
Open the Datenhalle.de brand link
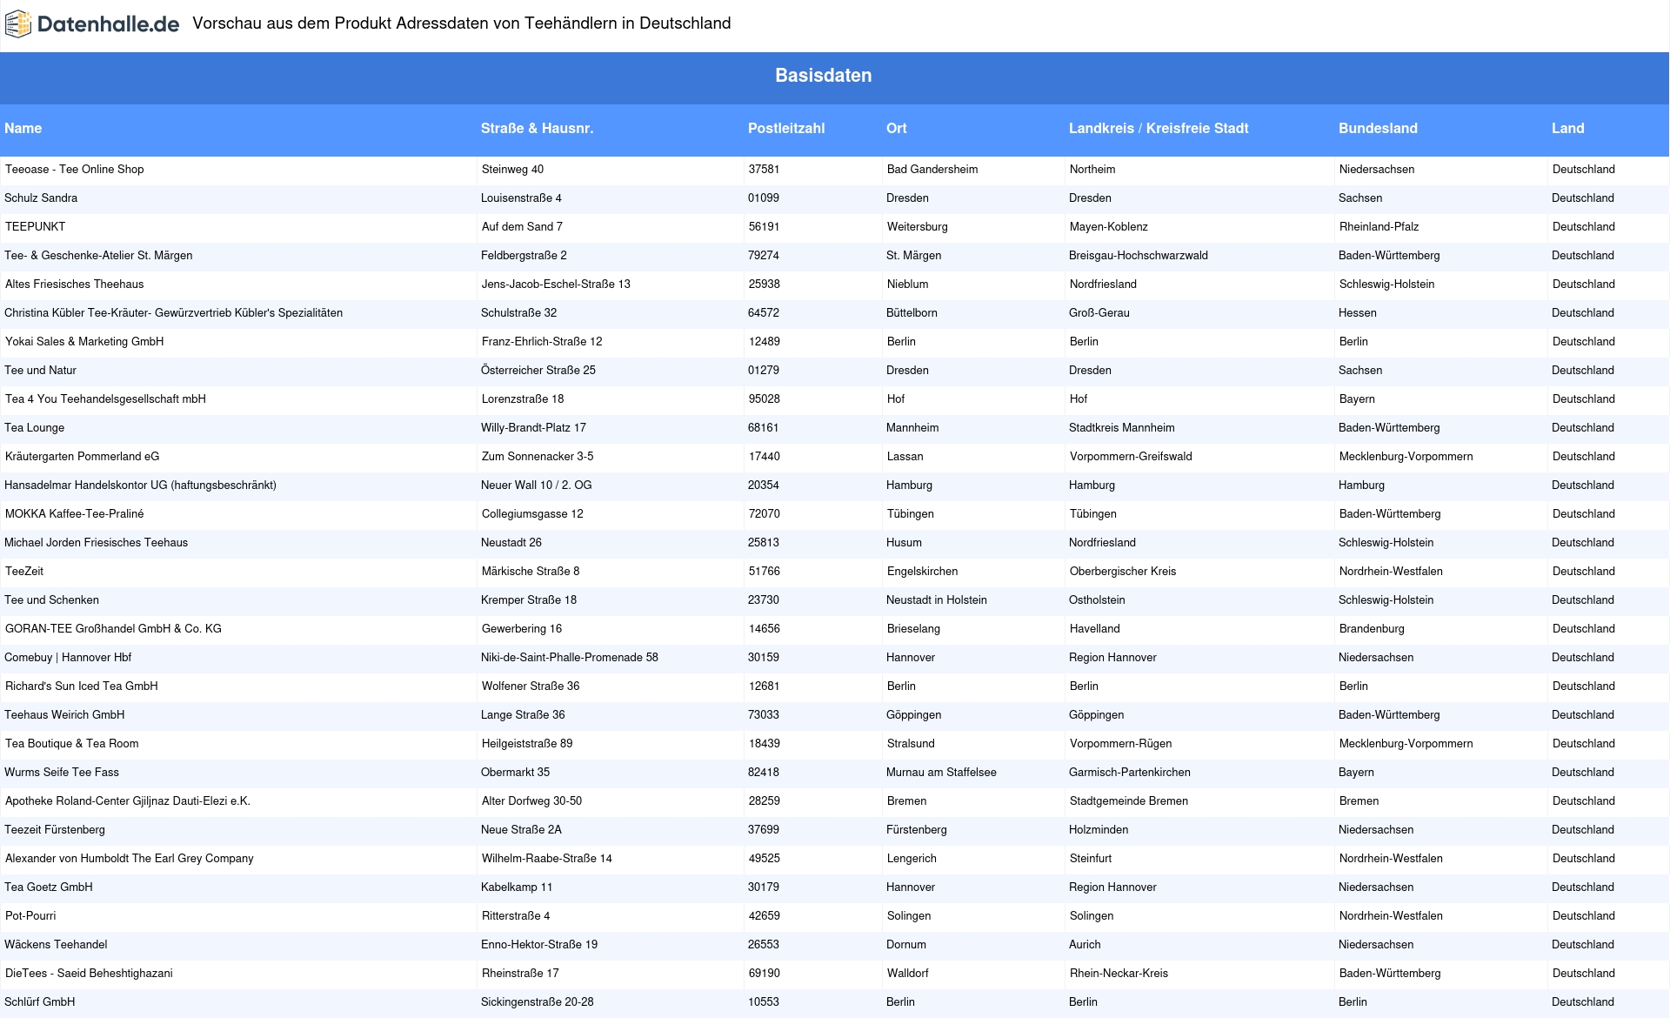click(92, 24)
